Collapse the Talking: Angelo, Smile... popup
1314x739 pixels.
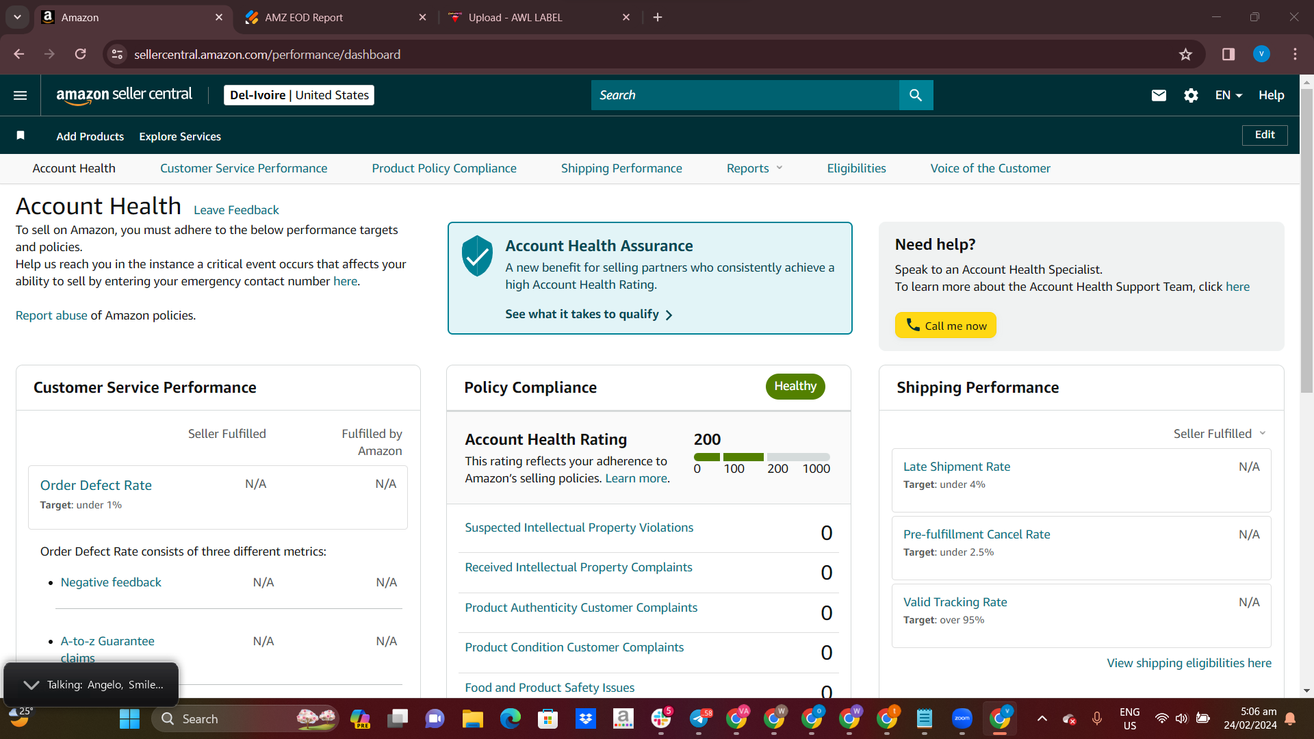[x=31, y=684]
